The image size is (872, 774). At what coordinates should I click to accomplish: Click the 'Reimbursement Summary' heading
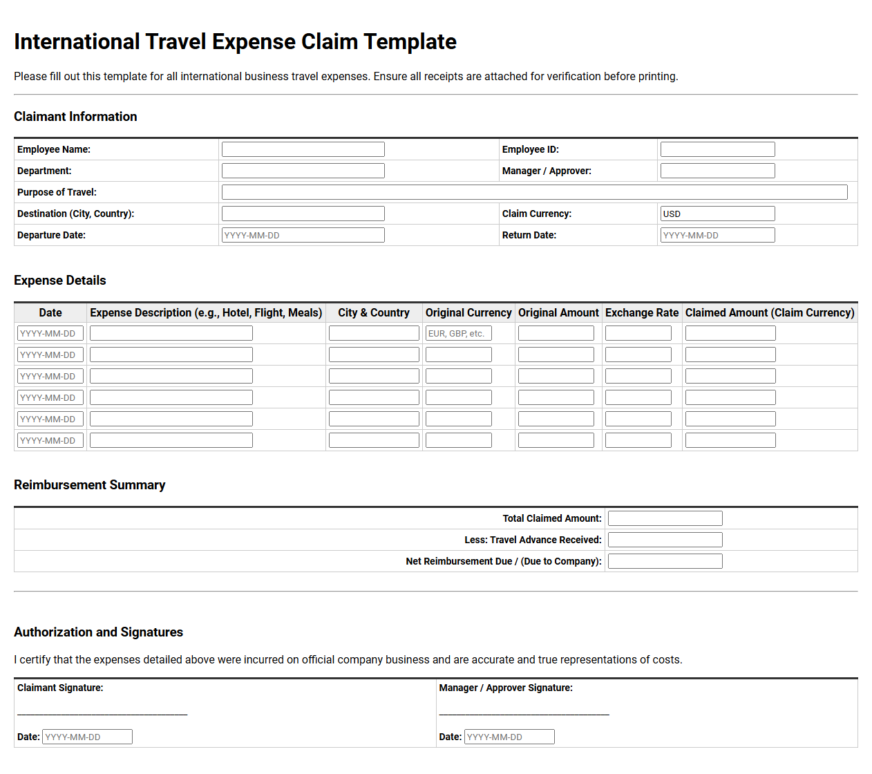click(90, 484)
